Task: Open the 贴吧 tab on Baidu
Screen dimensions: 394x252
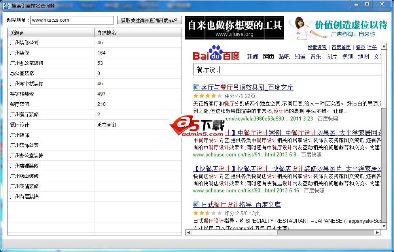Action: click(284, 56)
